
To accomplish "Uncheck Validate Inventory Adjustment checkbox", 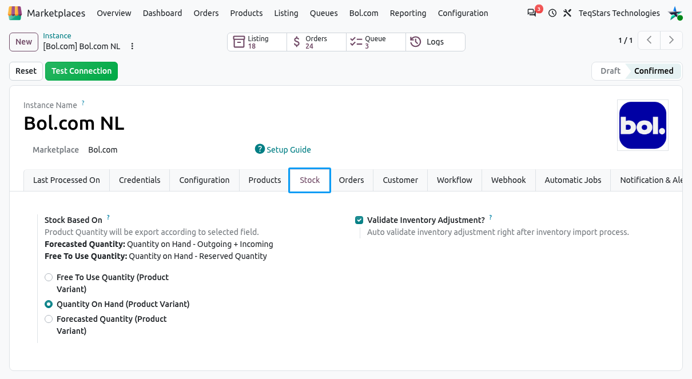I will [359, 220].
